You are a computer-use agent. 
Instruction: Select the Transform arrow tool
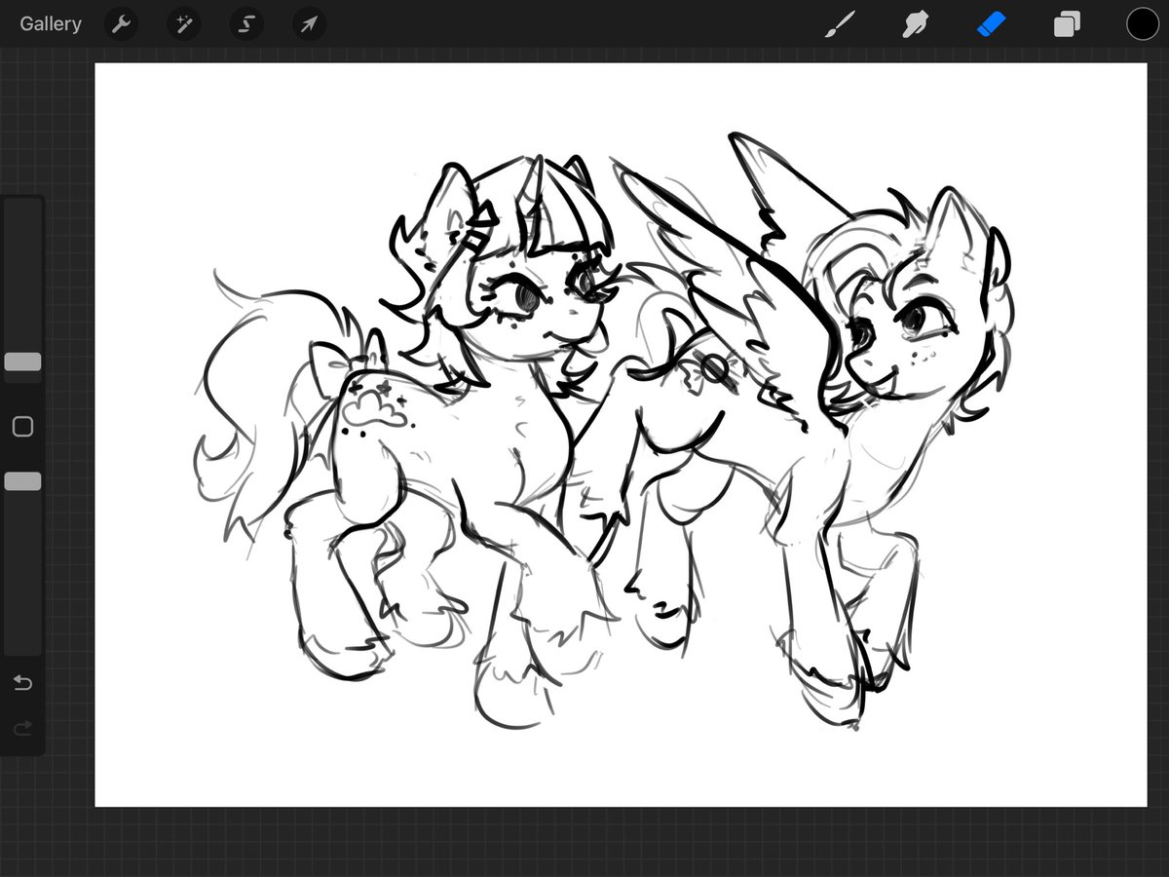pyautogui.click(x=309, y=24)
